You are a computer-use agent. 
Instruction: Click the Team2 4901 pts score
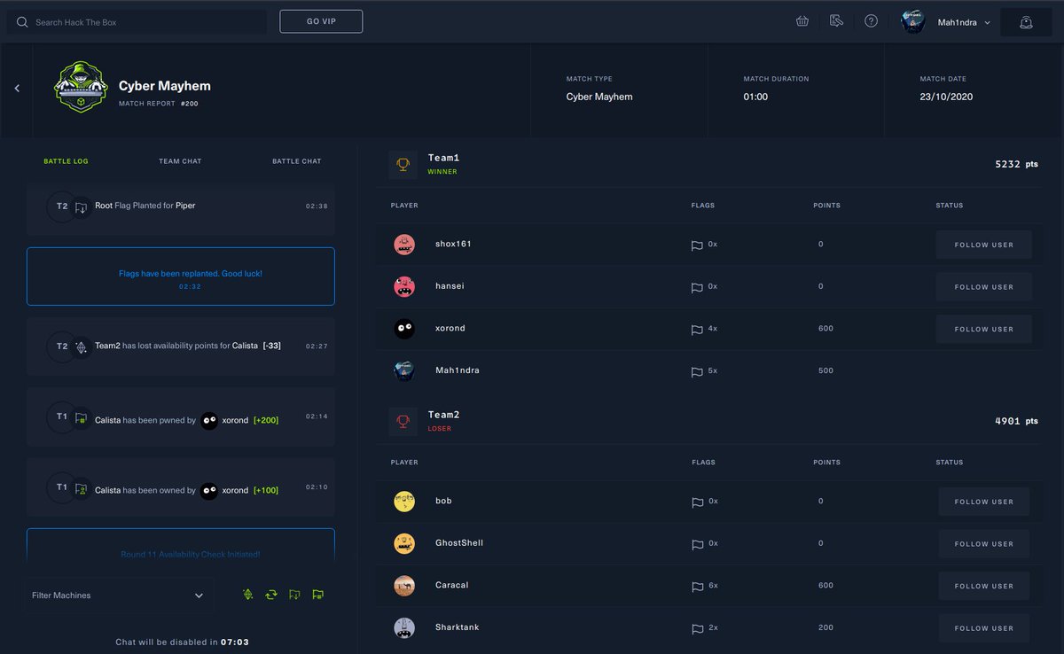click(x=1016, y=421)
